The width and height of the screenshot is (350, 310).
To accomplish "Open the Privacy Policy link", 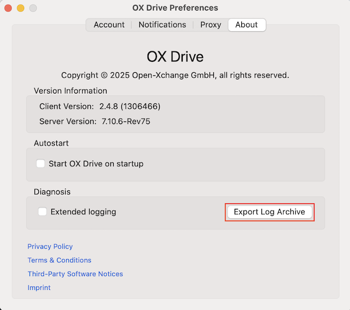I will coord(50,247).
